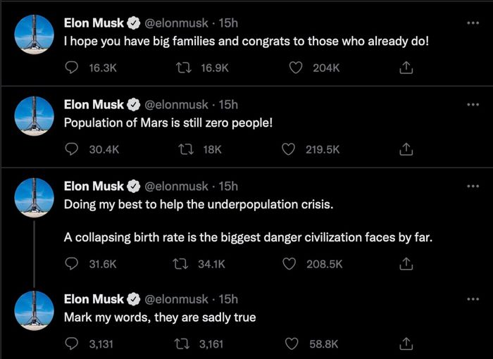The height and width of the screenshot is (359, 493).
Task: Retweet the big families tweet
Action: pyautogui.click(x=184, y=68)
